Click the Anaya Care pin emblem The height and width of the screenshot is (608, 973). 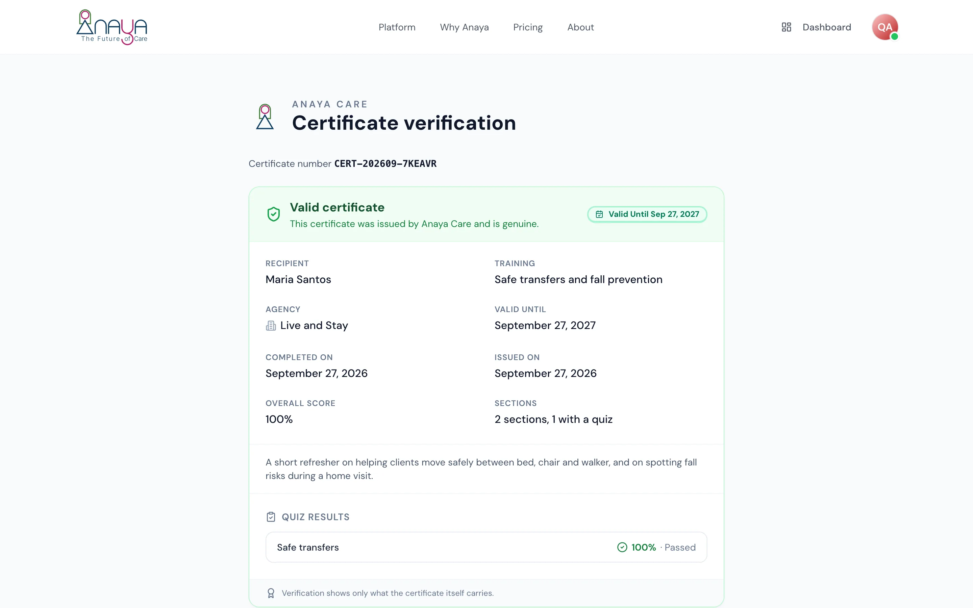[265, 117]
